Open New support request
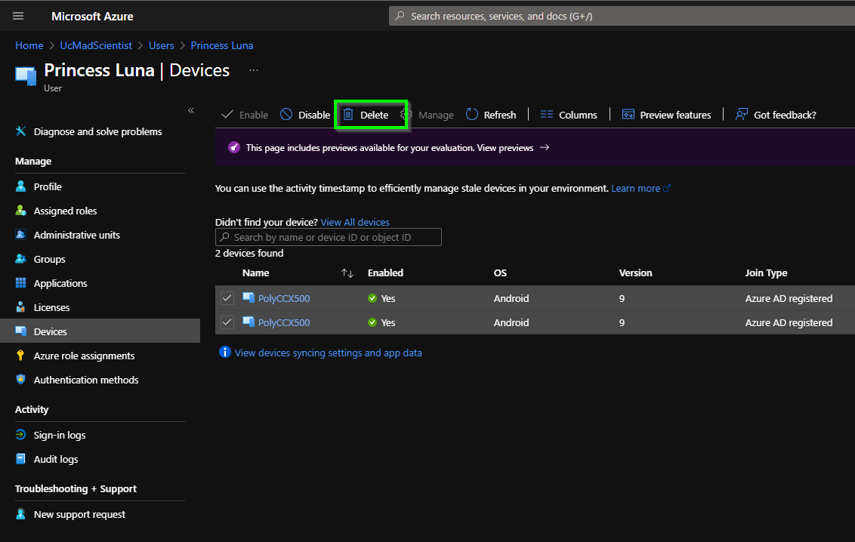855x542 pixels. point(79,514)
